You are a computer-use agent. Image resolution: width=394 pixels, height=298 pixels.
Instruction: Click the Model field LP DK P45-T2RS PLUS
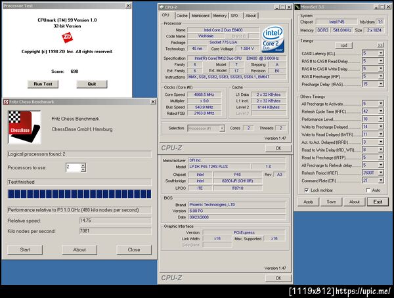tap(219, 166)
